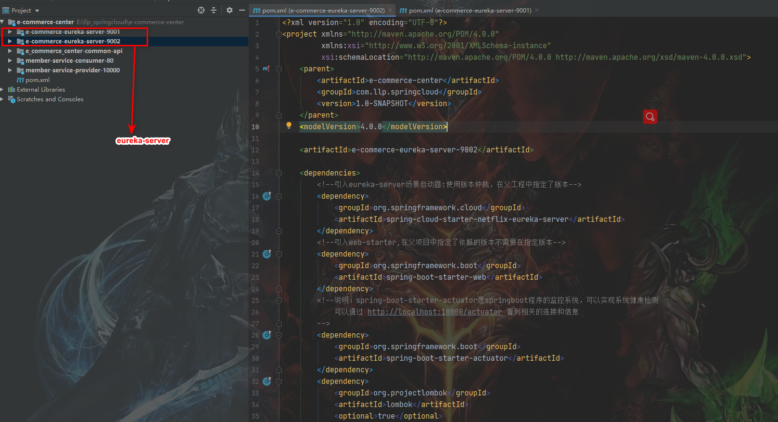Close the eureka-server-9001 pom.xml tab
Viewport: 778px width, 422px height.
[x=537, y=10]
